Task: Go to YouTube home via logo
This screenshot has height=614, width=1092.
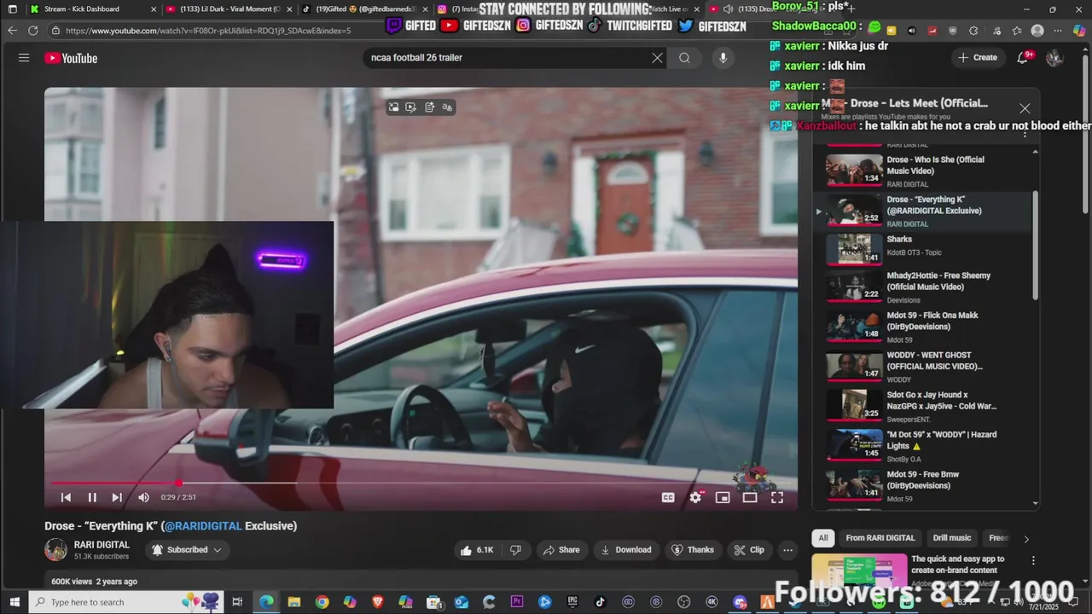Action: pyautogui.click(x=71, y=58)
